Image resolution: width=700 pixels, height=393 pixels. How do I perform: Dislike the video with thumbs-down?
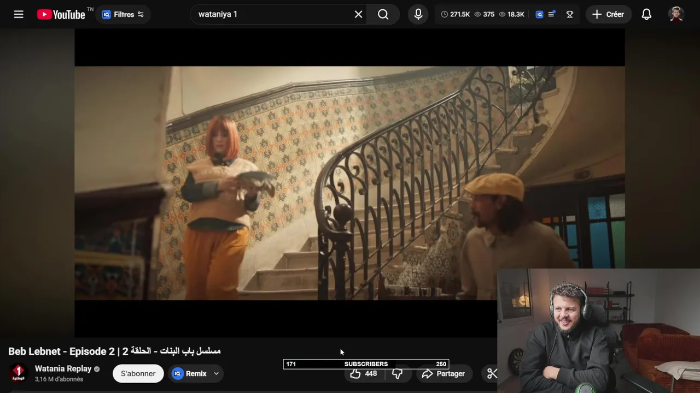pyautogui.click(x=398, y=374)
